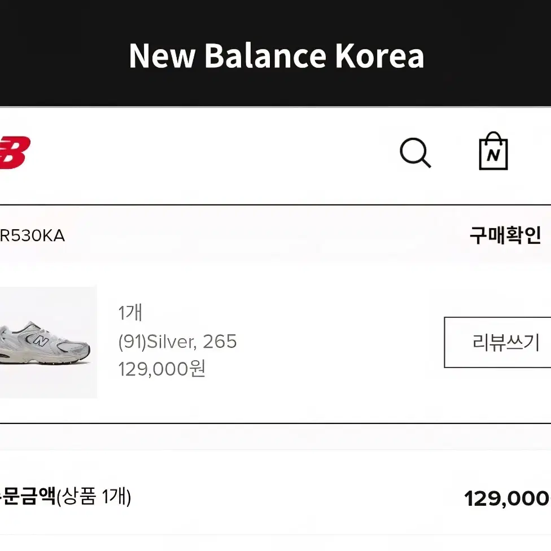This screenshot has height=551, width=551.
Task: Click the word Silver in the product option
Action: coord(169,342)
